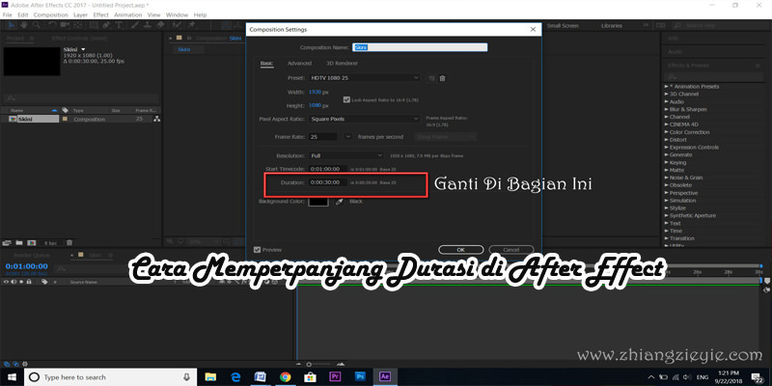Viewport: 772px width, 386px height.
Task: Select the Eraser tool
Action: [x=160, y=25]
